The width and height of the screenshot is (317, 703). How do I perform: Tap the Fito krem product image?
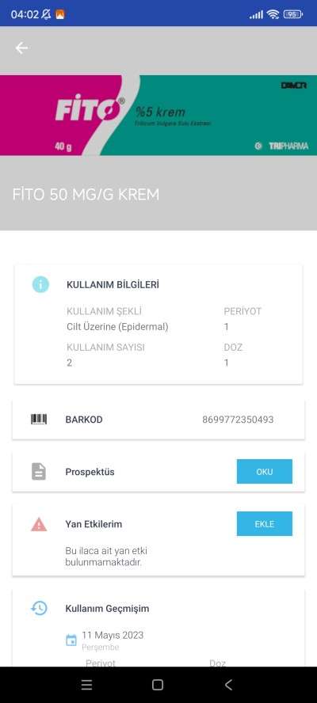point(158,116)
